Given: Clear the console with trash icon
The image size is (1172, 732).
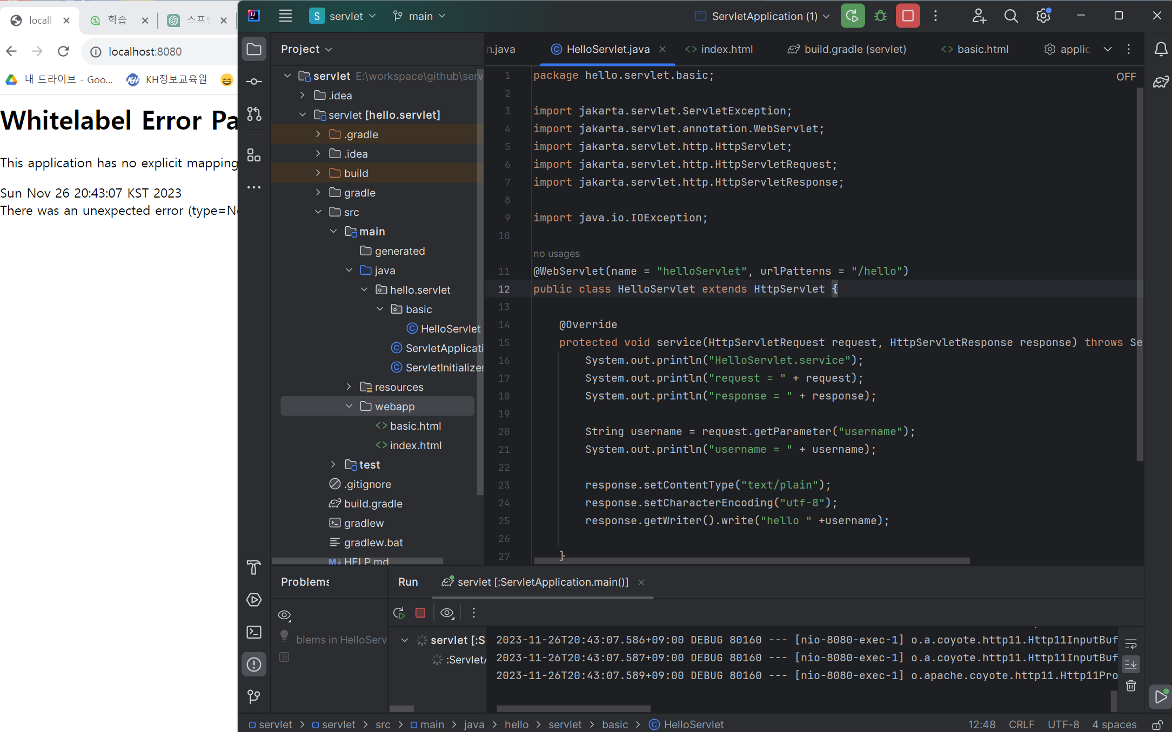Looking at the screenshot, I should coord(1131,686).
